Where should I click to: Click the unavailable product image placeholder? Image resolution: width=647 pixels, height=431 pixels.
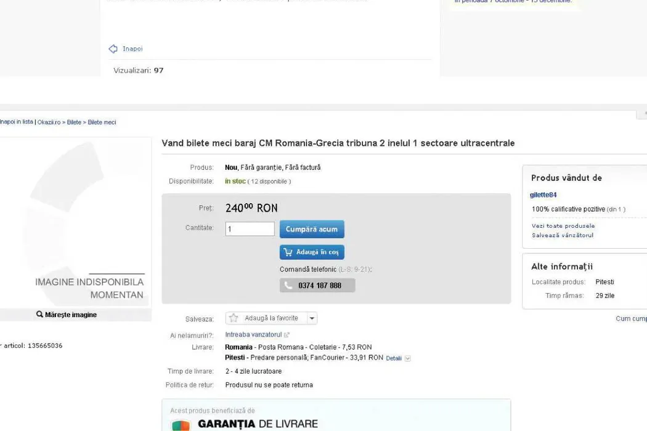75,222
